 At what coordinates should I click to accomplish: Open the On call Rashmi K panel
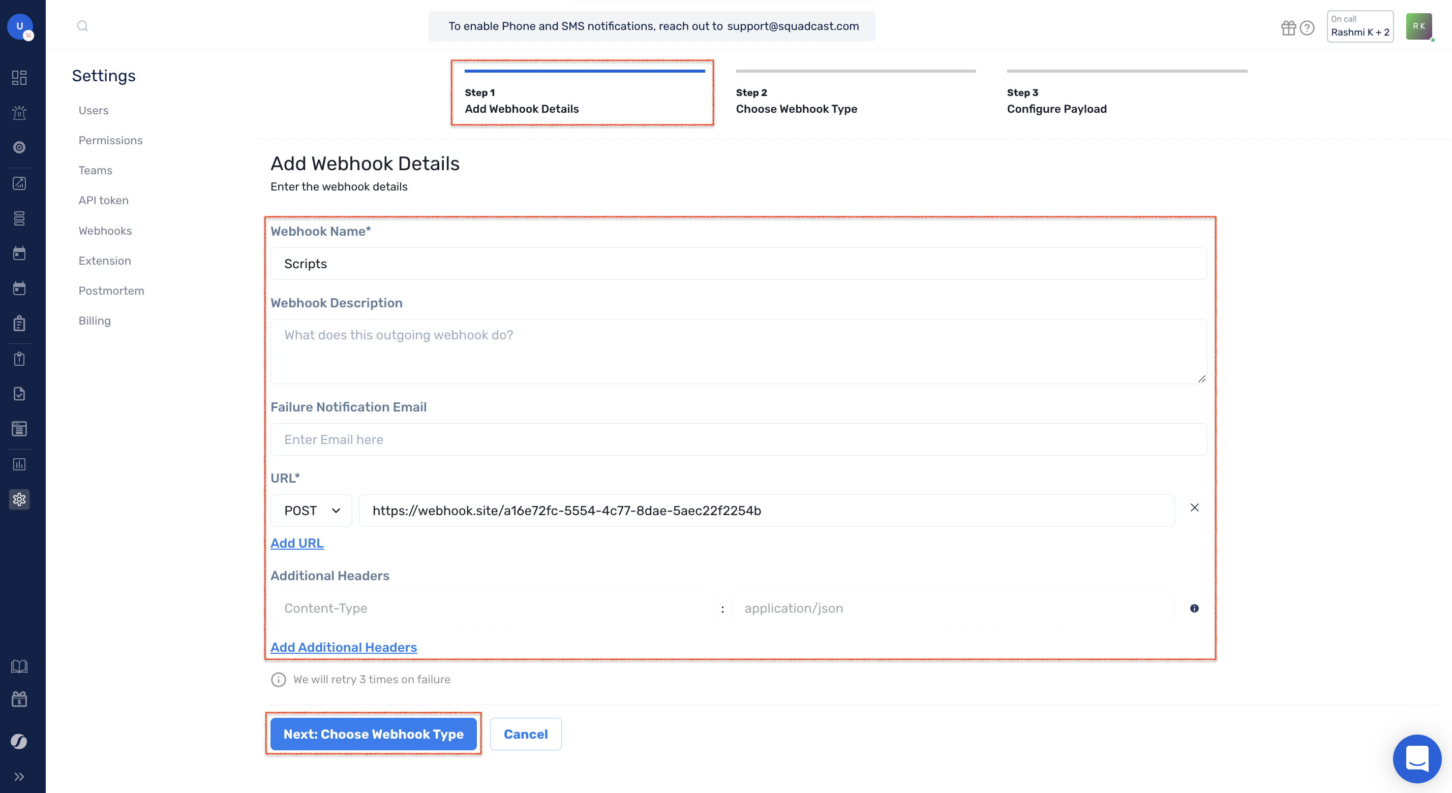coord(1359,26)
